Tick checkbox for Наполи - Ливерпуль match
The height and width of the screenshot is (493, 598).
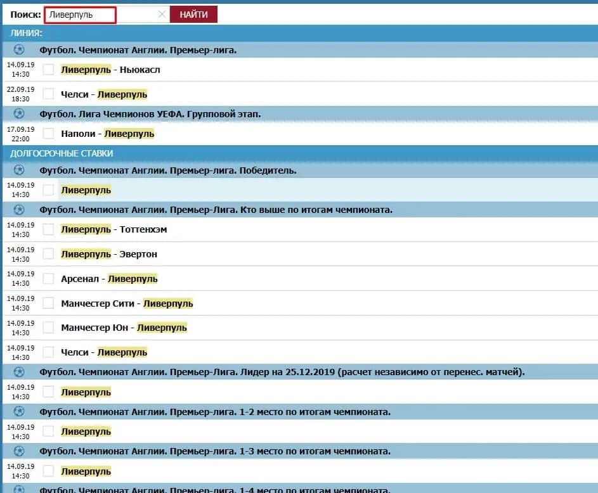(48, 133)
